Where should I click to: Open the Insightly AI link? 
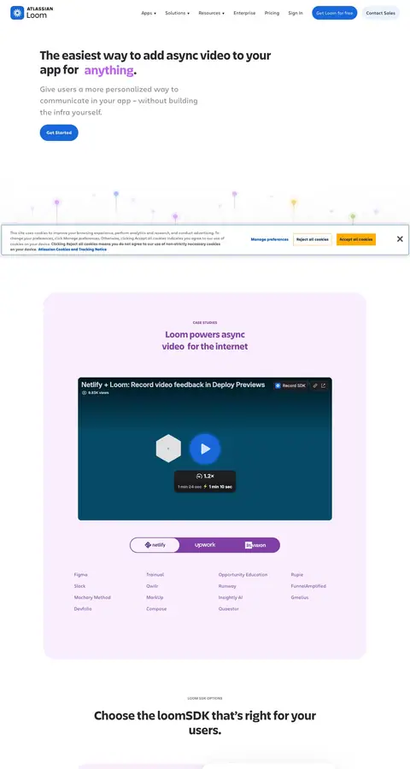tap(231, 597)
